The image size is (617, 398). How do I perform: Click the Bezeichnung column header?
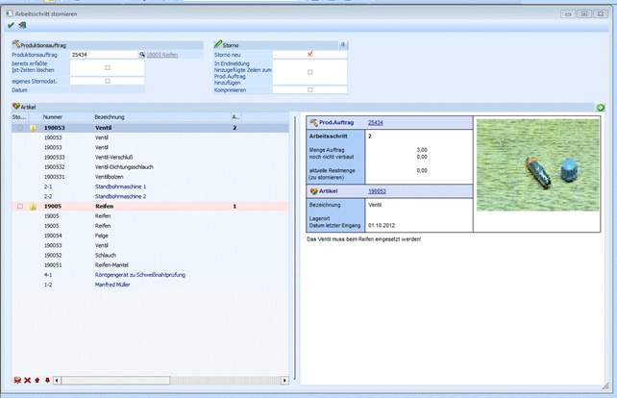tap(108, 116)
